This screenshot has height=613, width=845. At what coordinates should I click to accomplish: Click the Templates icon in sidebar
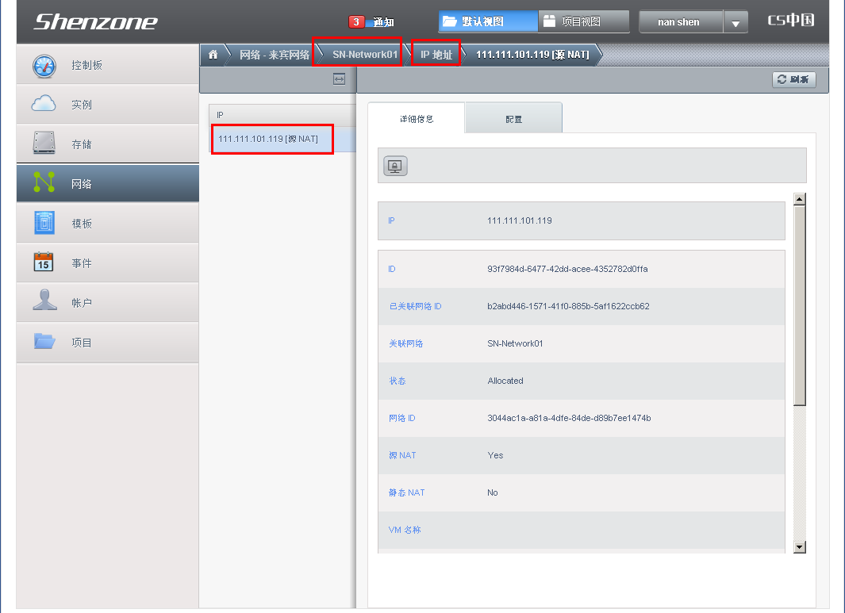click(x=44, y=223)
